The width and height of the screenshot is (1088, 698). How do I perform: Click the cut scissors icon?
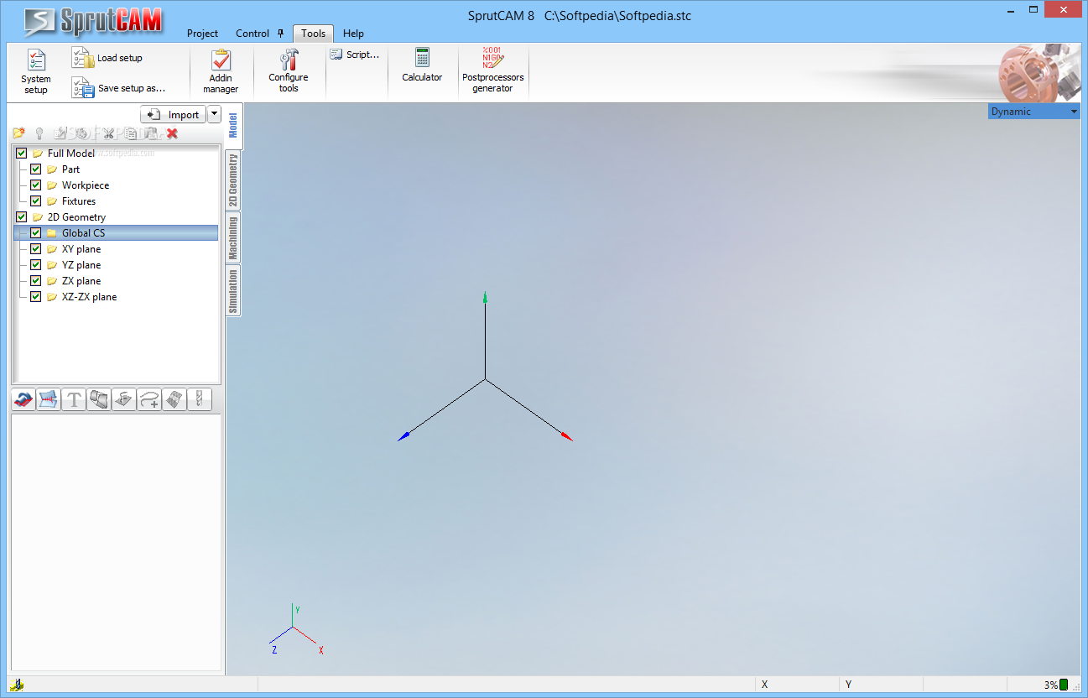click(x=108, y=133)
